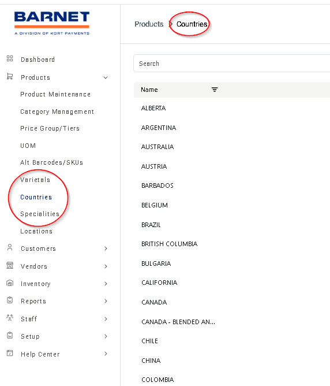Screen dimensions: 330x386
Task: Click the Vendors store icon
Action: 10,265
